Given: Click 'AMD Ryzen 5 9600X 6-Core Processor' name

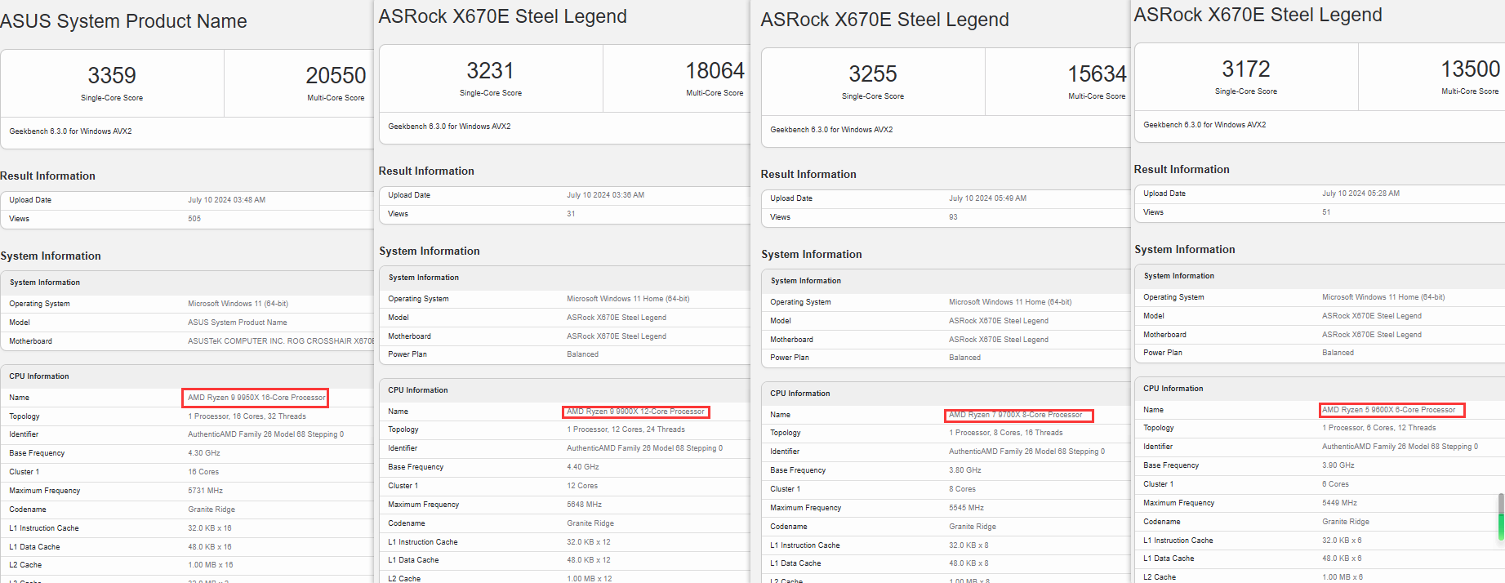Looking at the screenshot, I should click(x=1388, y=410).
